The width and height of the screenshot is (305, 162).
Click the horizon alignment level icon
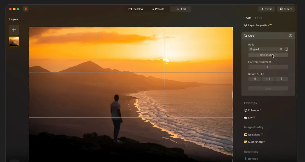268,67
